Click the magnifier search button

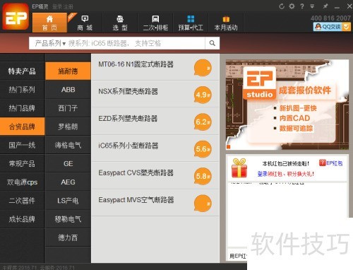(213, 43)
